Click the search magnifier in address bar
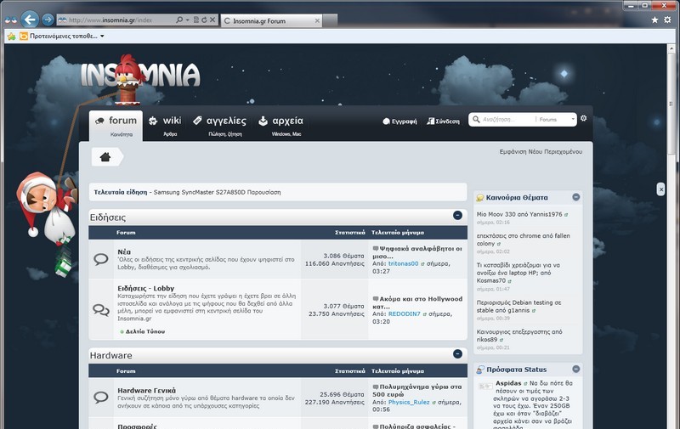This screenshot has width=680, height=429. click(179, 20)
